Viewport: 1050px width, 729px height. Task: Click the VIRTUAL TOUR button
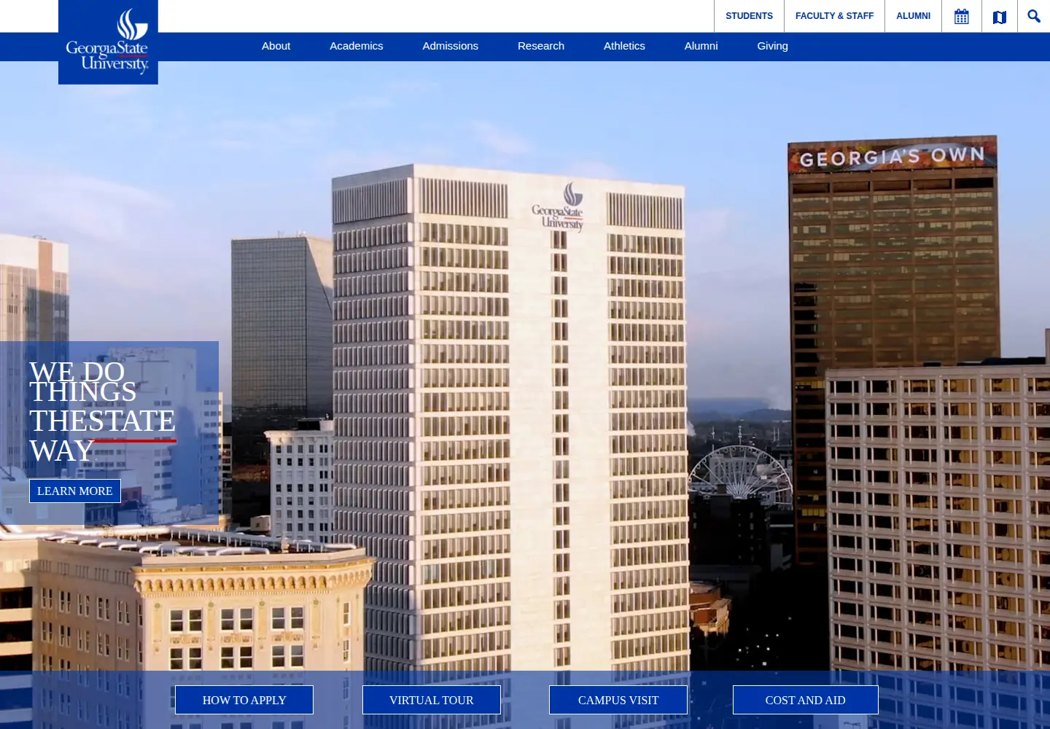432,700
